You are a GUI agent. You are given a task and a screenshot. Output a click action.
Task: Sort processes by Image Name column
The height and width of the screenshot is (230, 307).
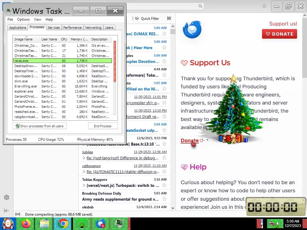26,39
